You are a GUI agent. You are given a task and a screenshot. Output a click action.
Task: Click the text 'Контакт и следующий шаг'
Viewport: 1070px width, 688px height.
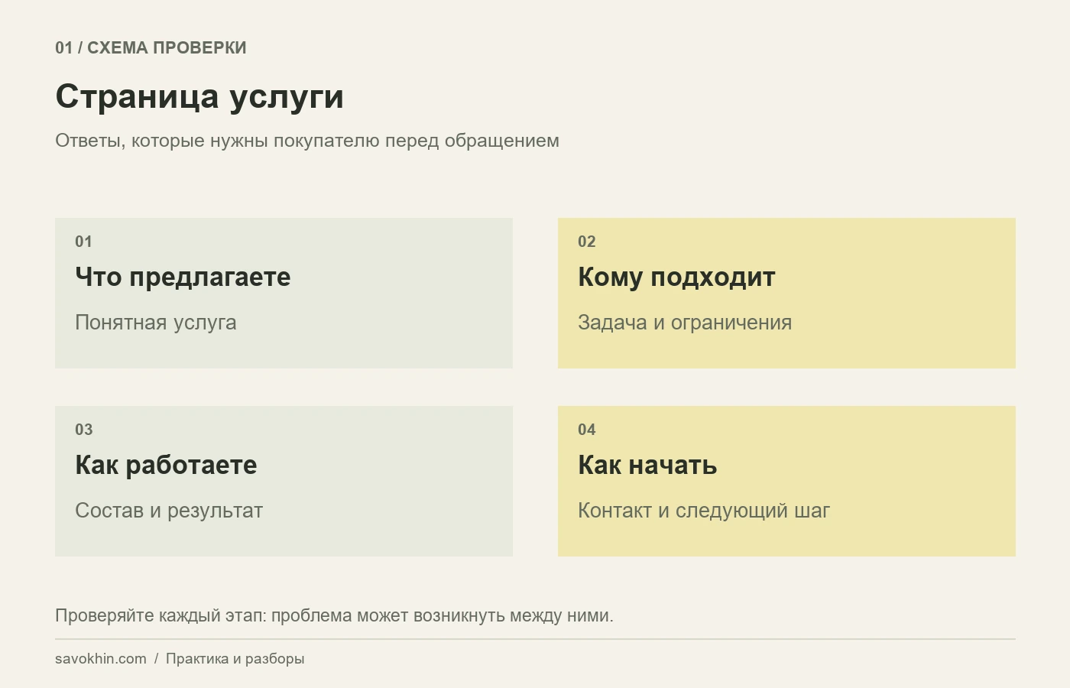(x=704, y=511)
